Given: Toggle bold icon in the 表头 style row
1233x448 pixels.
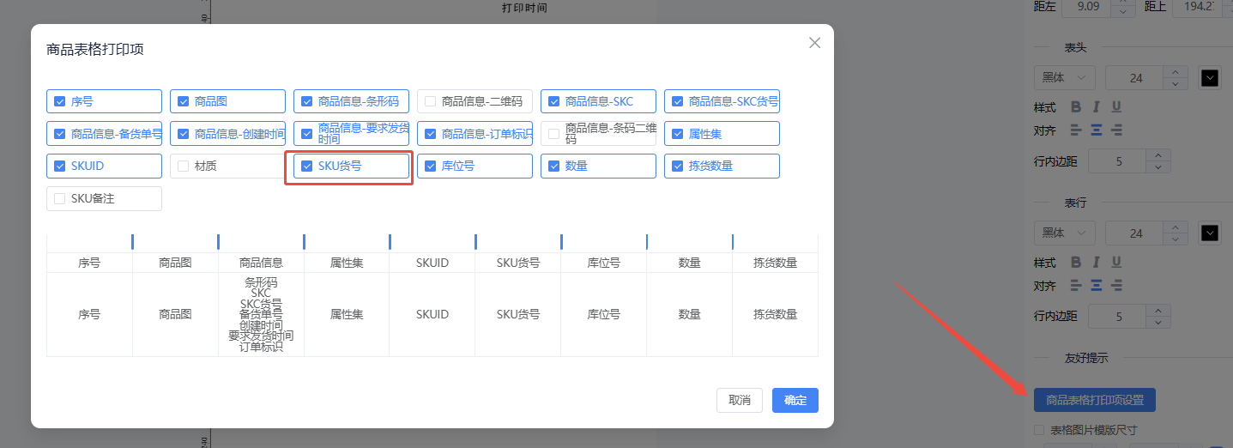Looking at the screenshot, I should click(1076, 107).
